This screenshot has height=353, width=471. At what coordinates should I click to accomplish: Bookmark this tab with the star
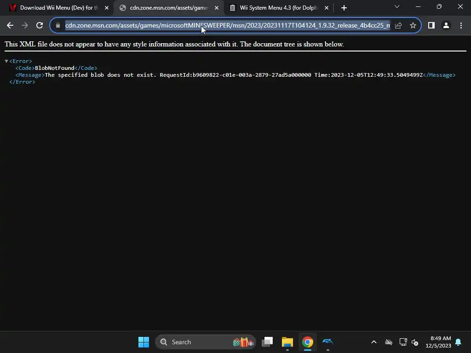coord(413,26)
